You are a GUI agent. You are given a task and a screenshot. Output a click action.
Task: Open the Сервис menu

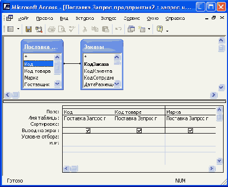click(x=132, y=18)
